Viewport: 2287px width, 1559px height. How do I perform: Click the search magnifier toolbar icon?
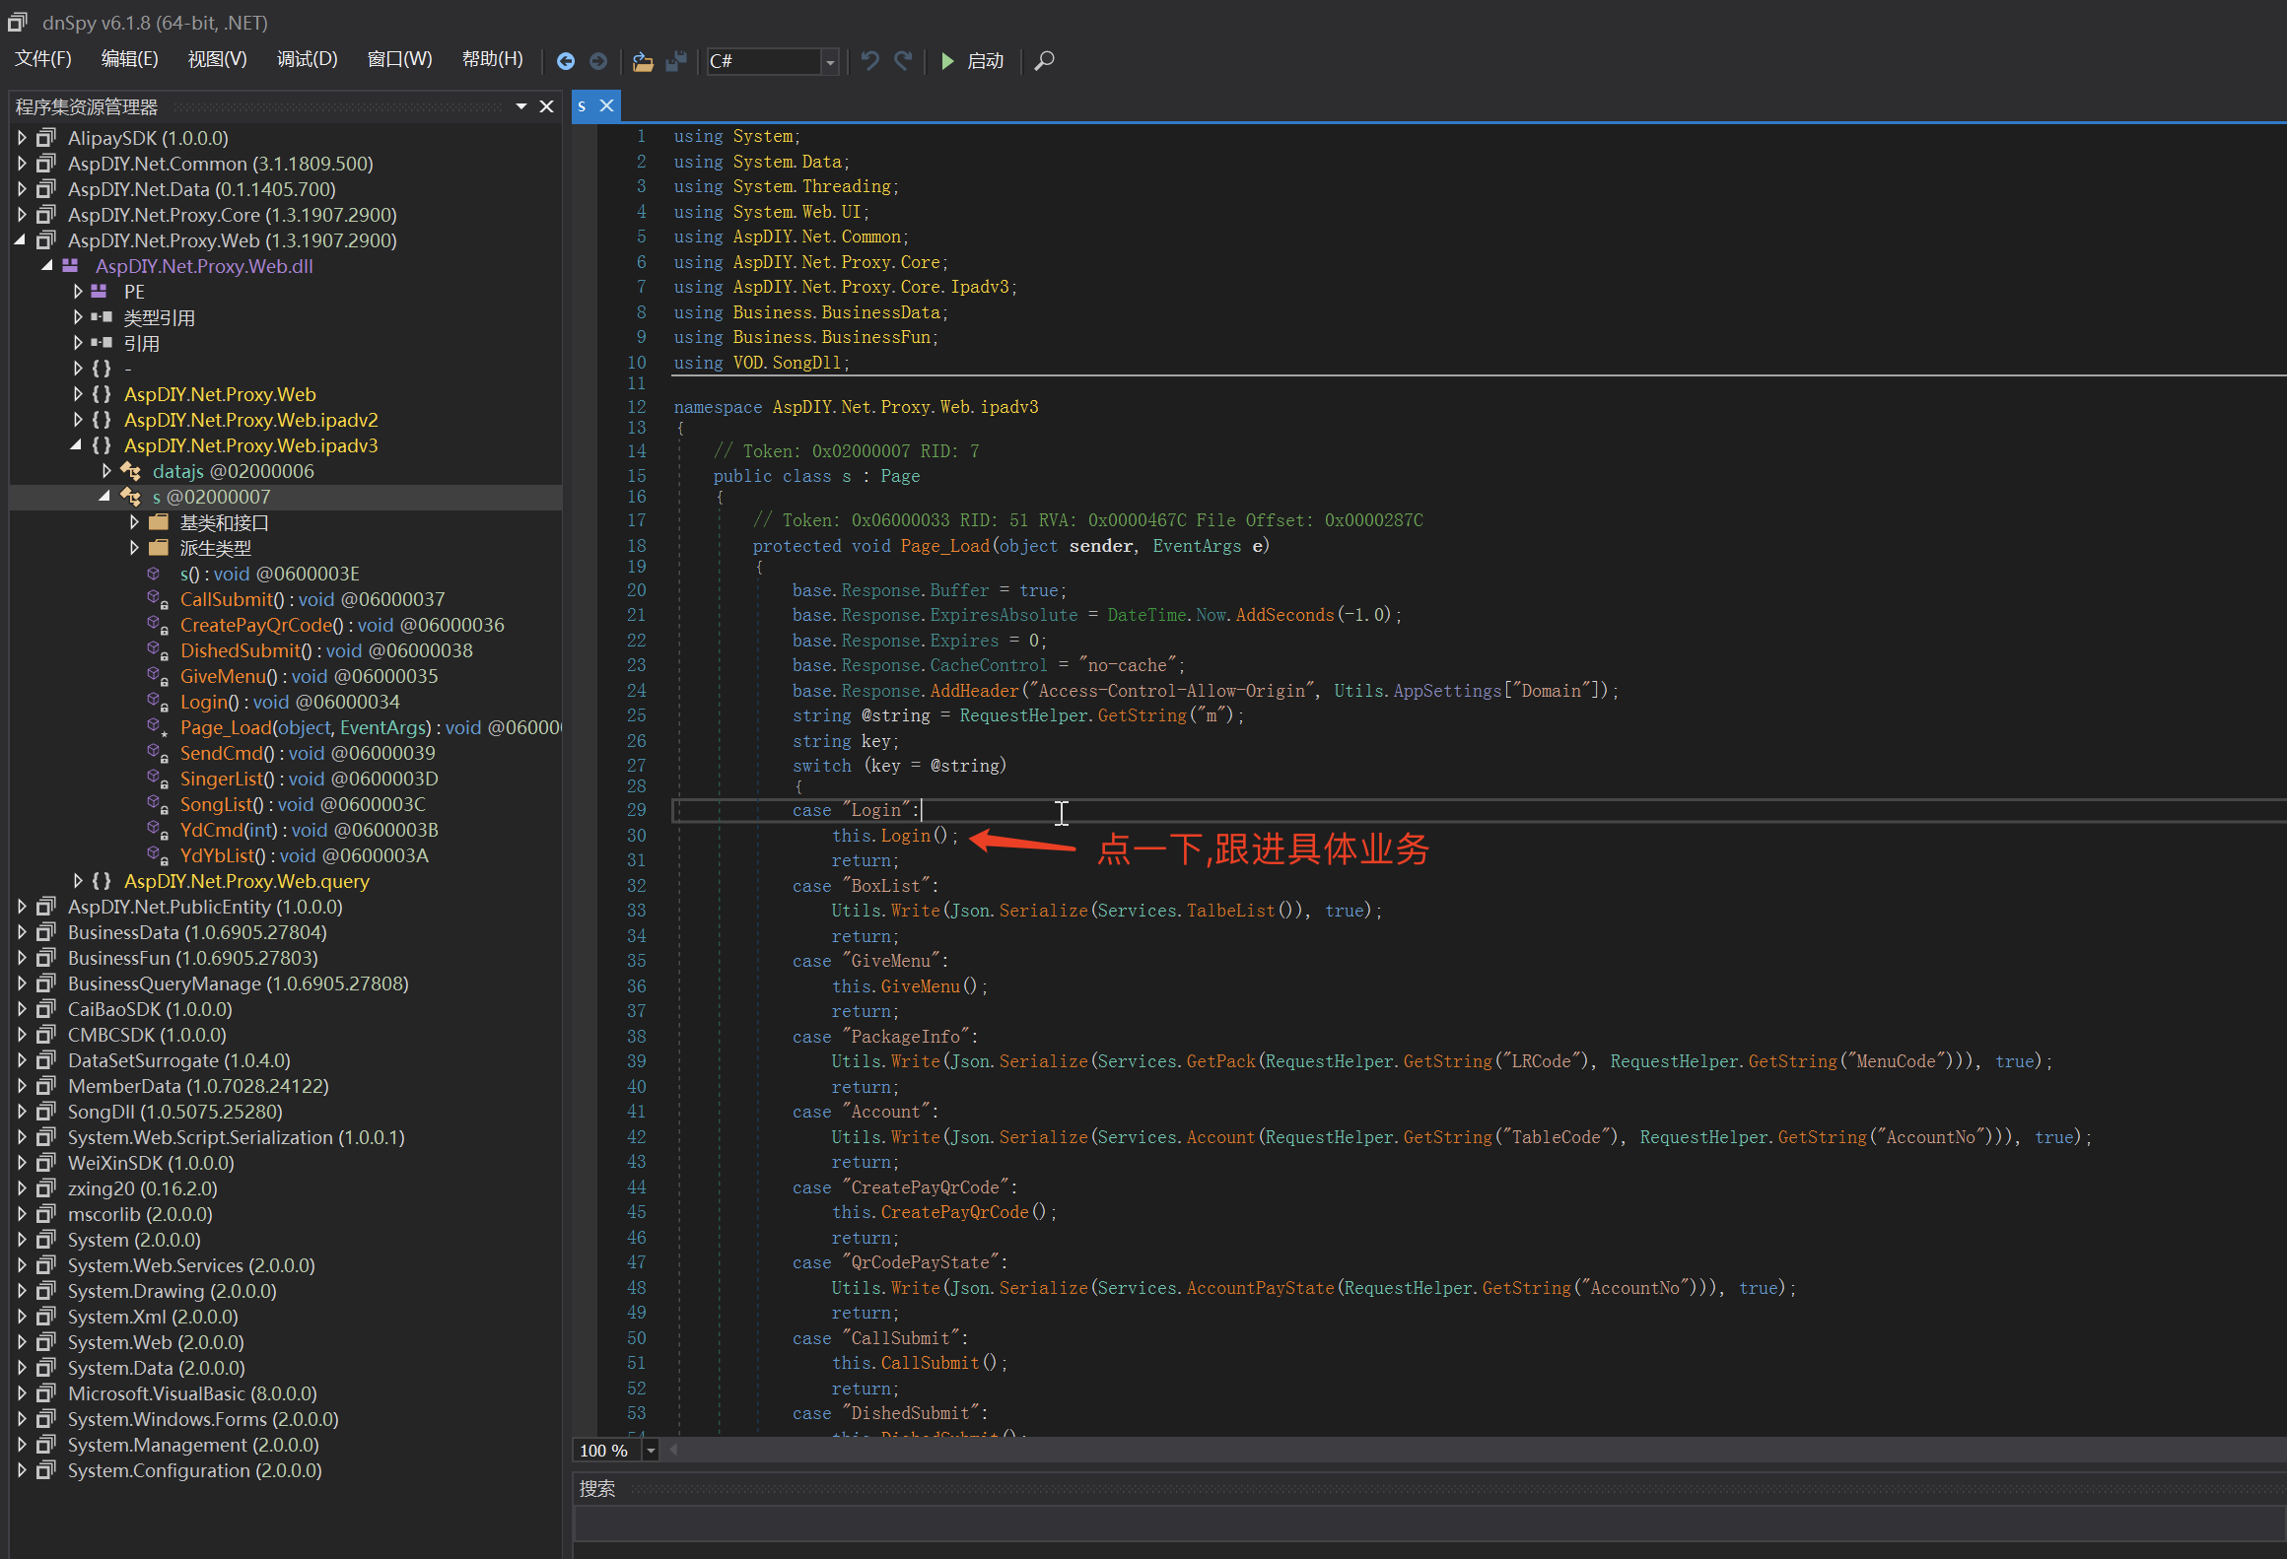click(1044, 61)
